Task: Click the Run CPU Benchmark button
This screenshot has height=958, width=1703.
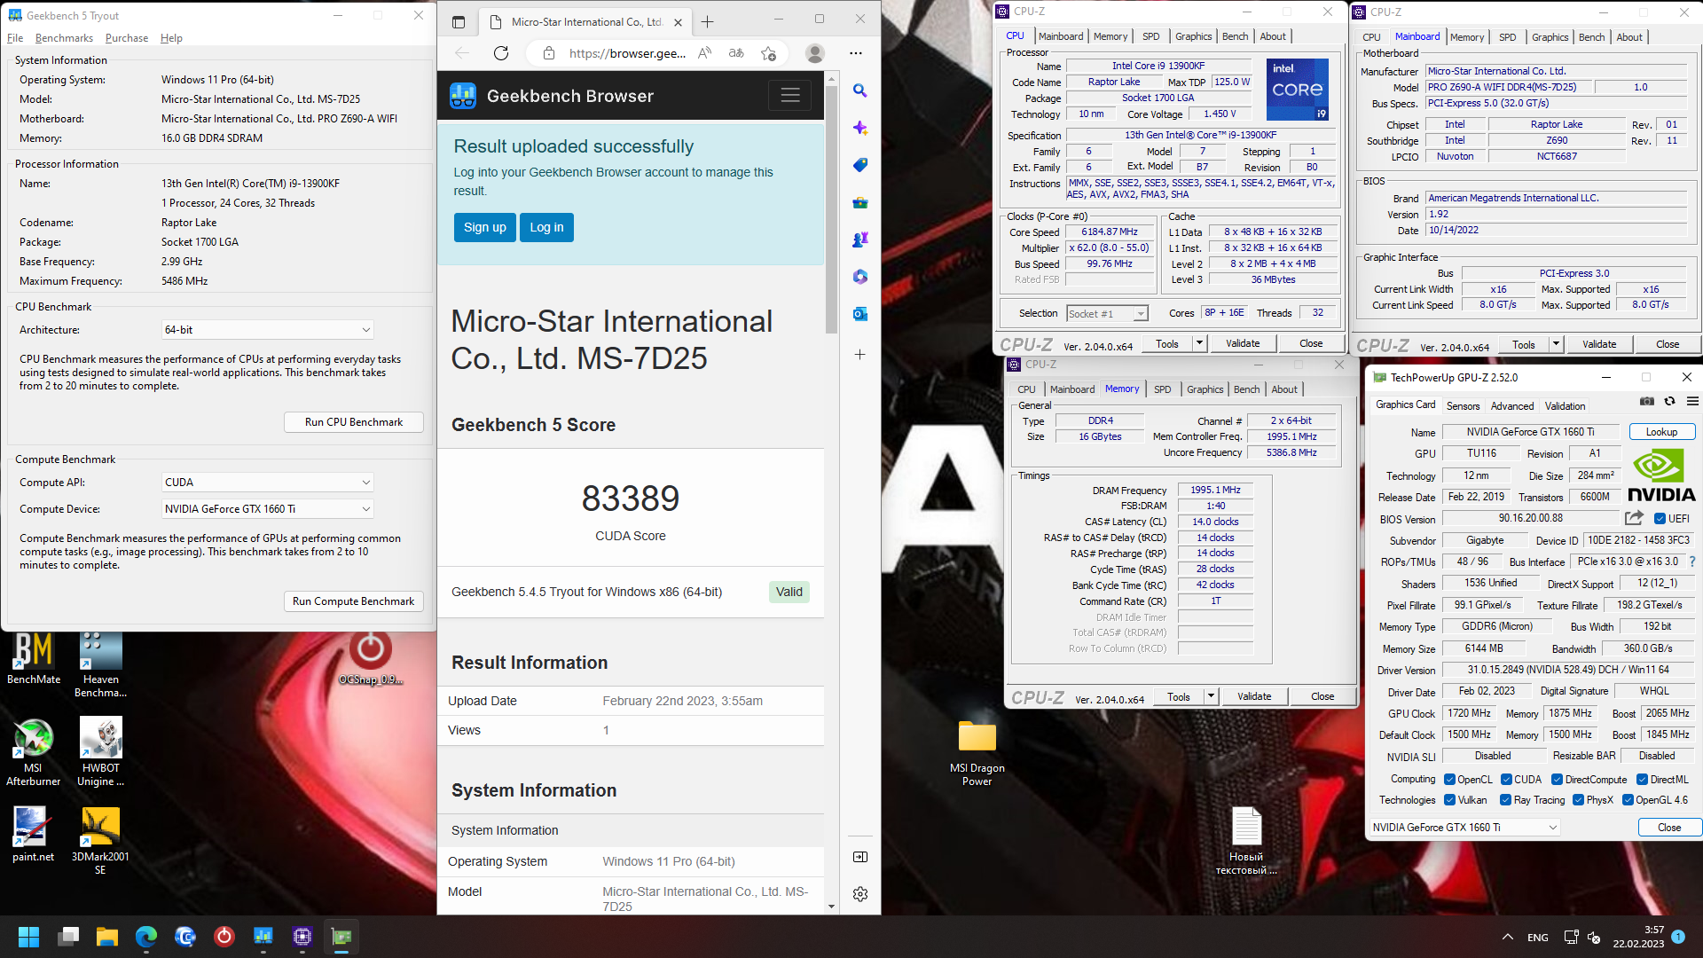Action: (x=353, y=422)
